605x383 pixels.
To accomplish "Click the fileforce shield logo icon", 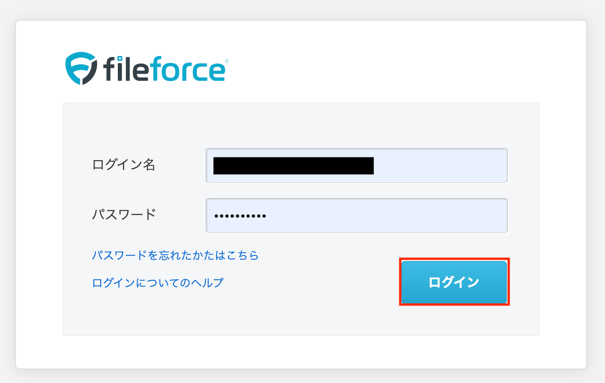I will coord(81,68).
